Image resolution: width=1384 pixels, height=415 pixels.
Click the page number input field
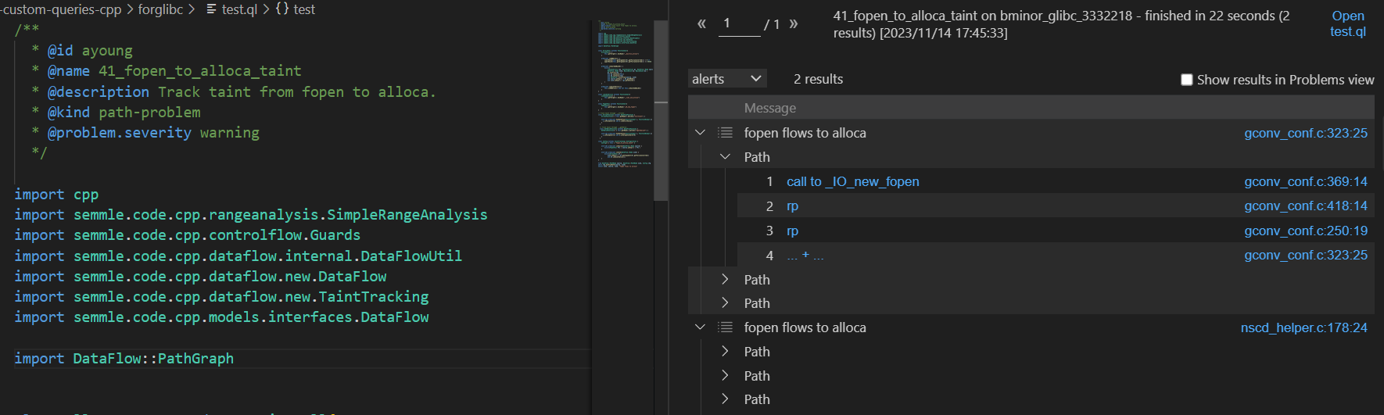(x=739, y=24)
